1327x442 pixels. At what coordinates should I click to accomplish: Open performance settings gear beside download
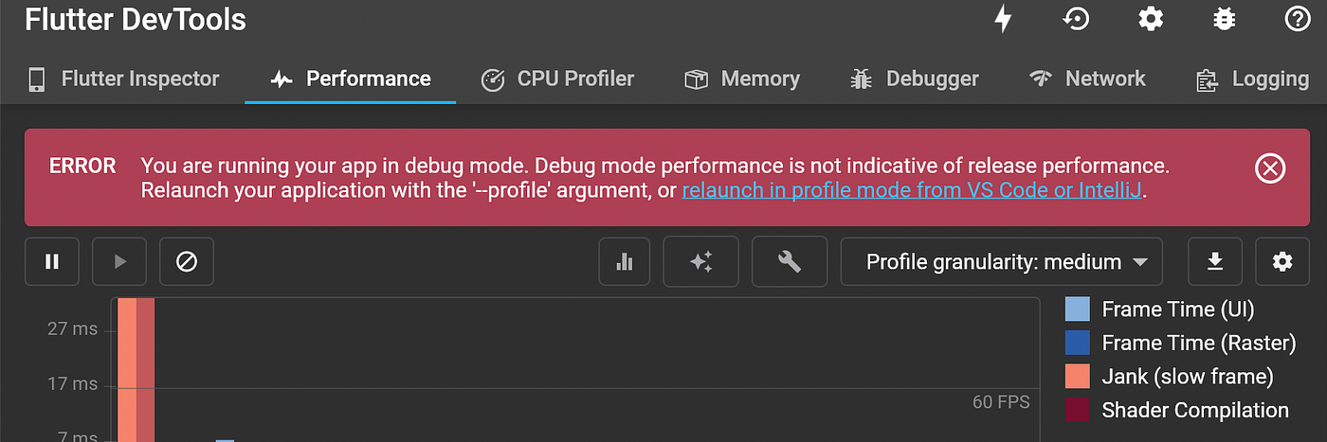tap(1282, 261)
